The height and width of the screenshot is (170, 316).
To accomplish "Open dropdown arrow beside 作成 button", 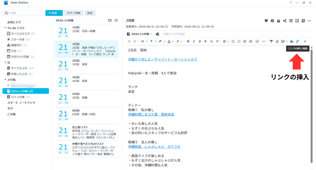I will (61, 13).
